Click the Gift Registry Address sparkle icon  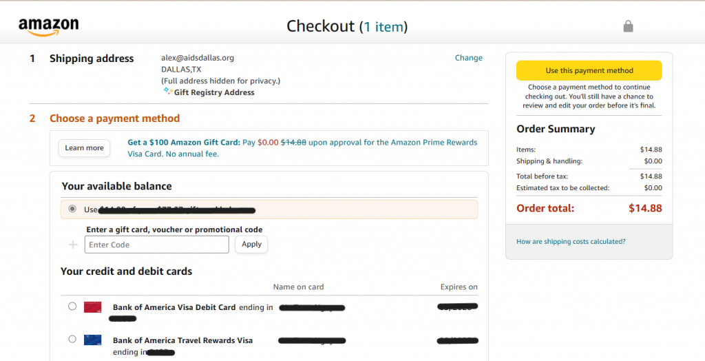pyautogui.click(x=167, y=91)
